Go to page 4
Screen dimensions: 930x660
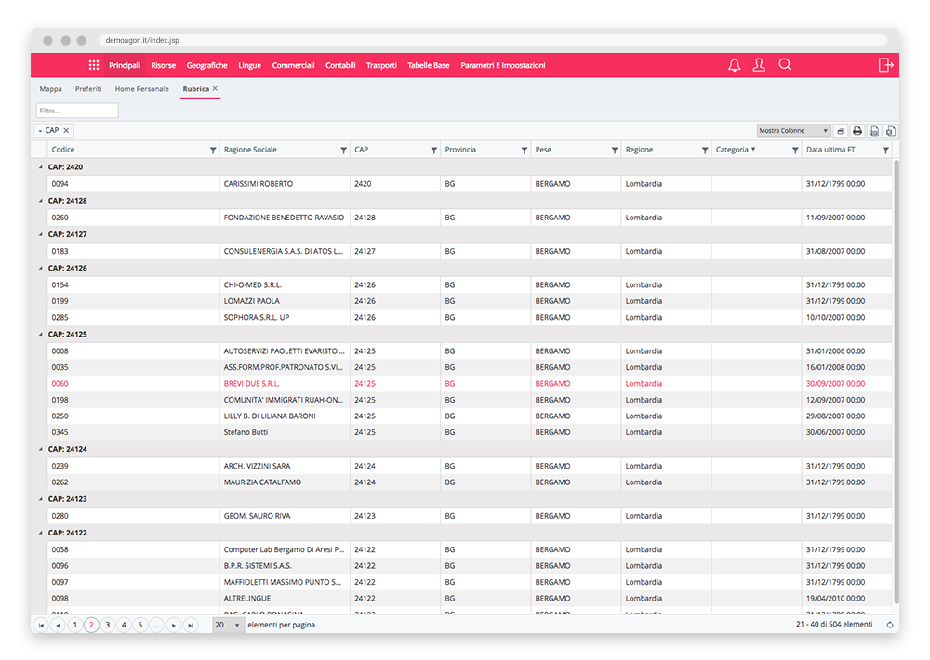tap(124, 625)
